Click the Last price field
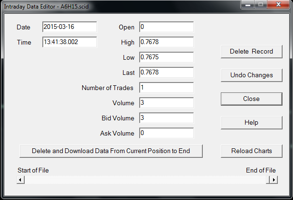This screenshot has width=293, height=200. 166,73
